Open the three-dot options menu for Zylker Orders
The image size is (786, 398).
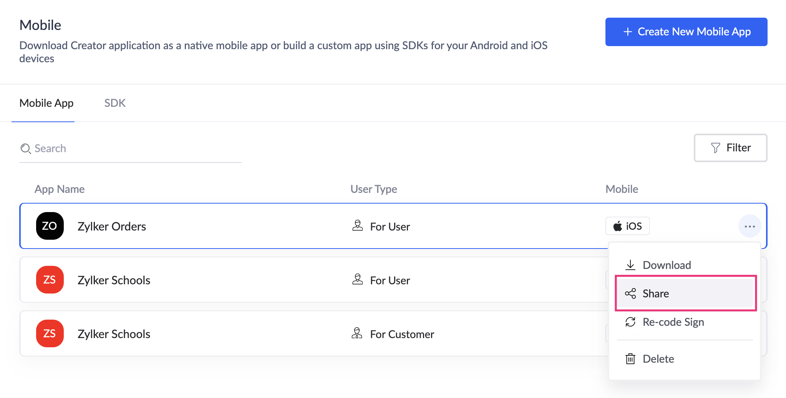750,226
